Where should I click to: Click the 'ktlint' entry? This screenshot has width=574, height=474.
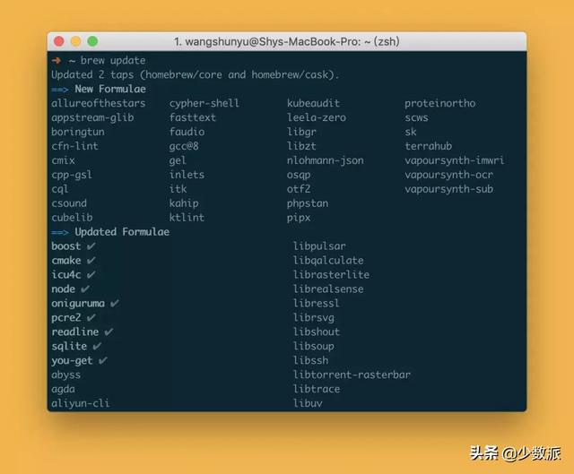click(x=187, y=218)
